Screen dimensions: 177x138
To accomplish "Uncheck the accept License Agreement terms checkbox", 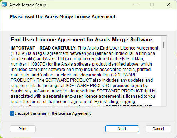I will pyautogui.click(x=12, y=113).
